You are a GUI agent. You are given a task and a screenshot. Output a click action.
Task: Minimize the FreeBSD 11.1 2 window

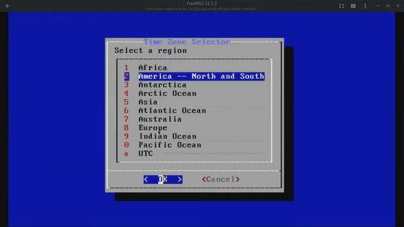click(378, 6)
